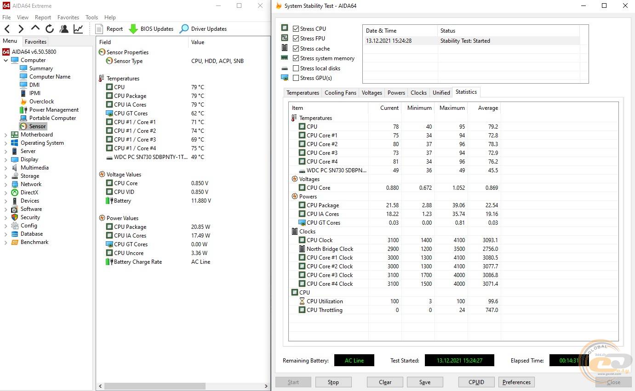Click the Clear button
This screenshot has width=635, height=391.
click(385, 382)
